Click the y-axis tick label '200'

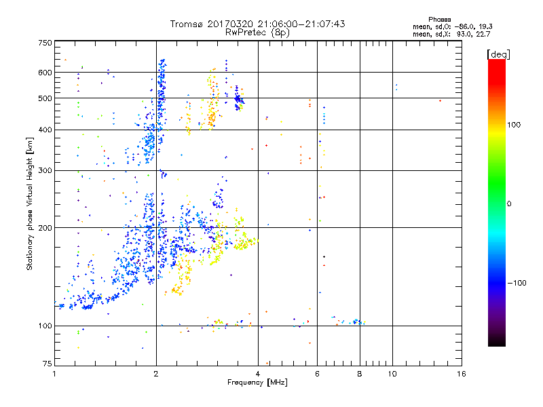point(45,228)
